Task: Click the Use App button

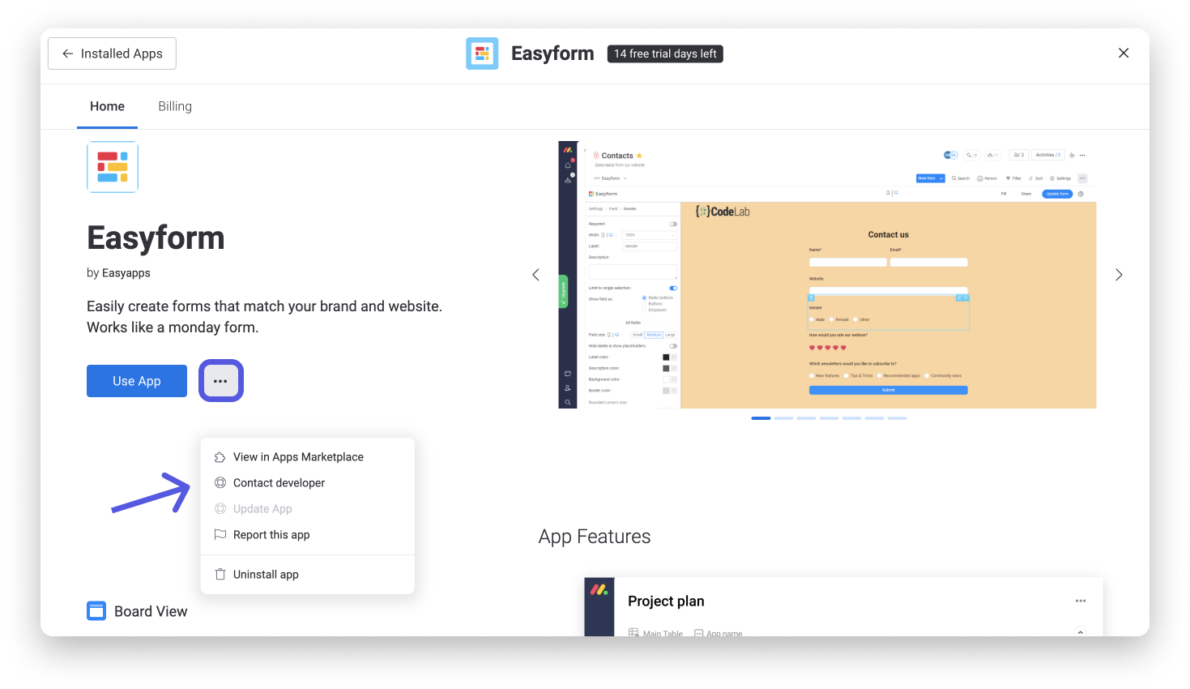Action: (x=137, y=381)
